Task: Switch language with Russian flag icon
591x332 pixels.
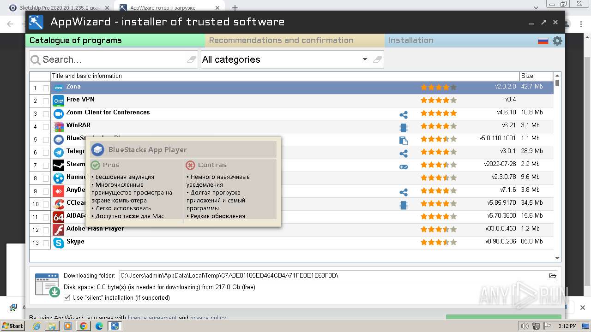Action: (x=543, y=41)
